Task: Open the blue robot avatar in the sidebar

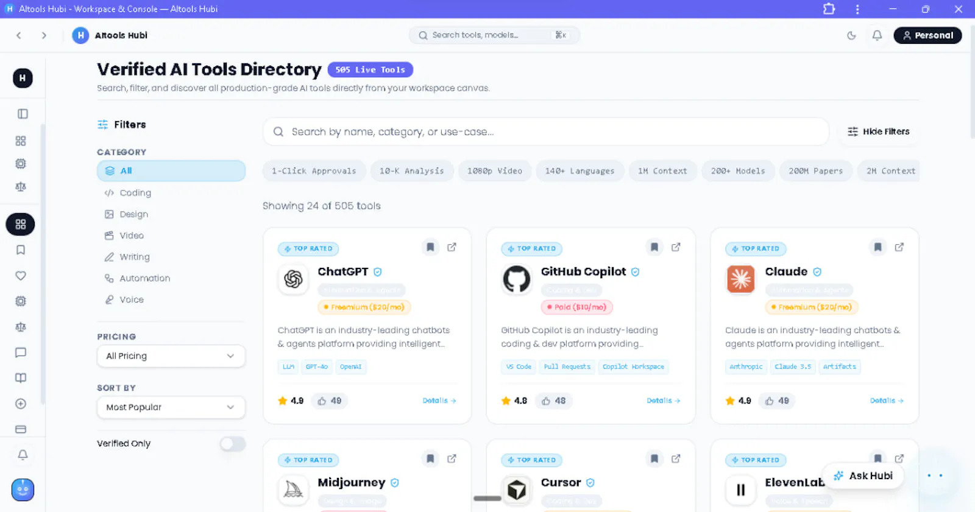Action: point(23,489)
